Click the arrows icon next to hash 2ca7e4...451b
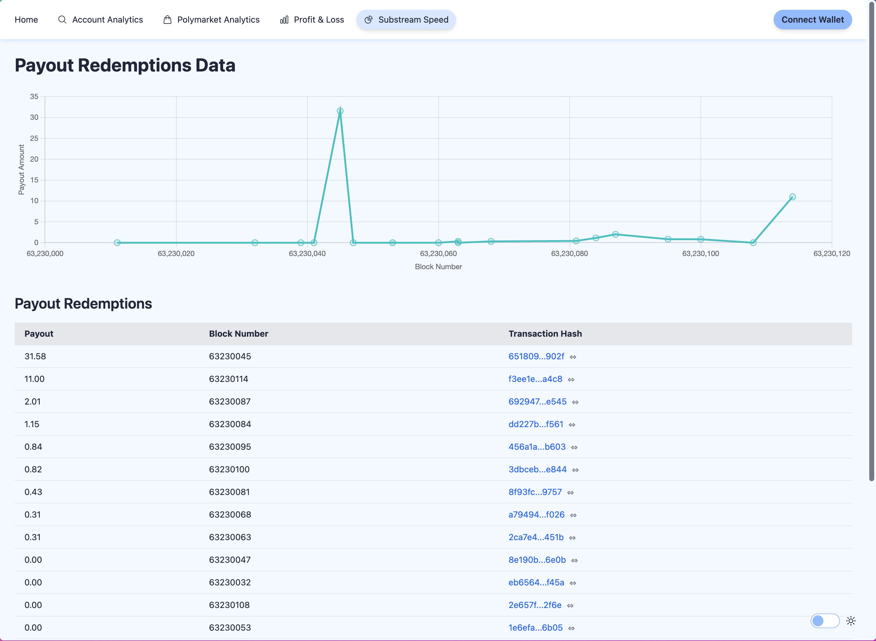This screenshot has width=876, height=641. coord(572,538)
